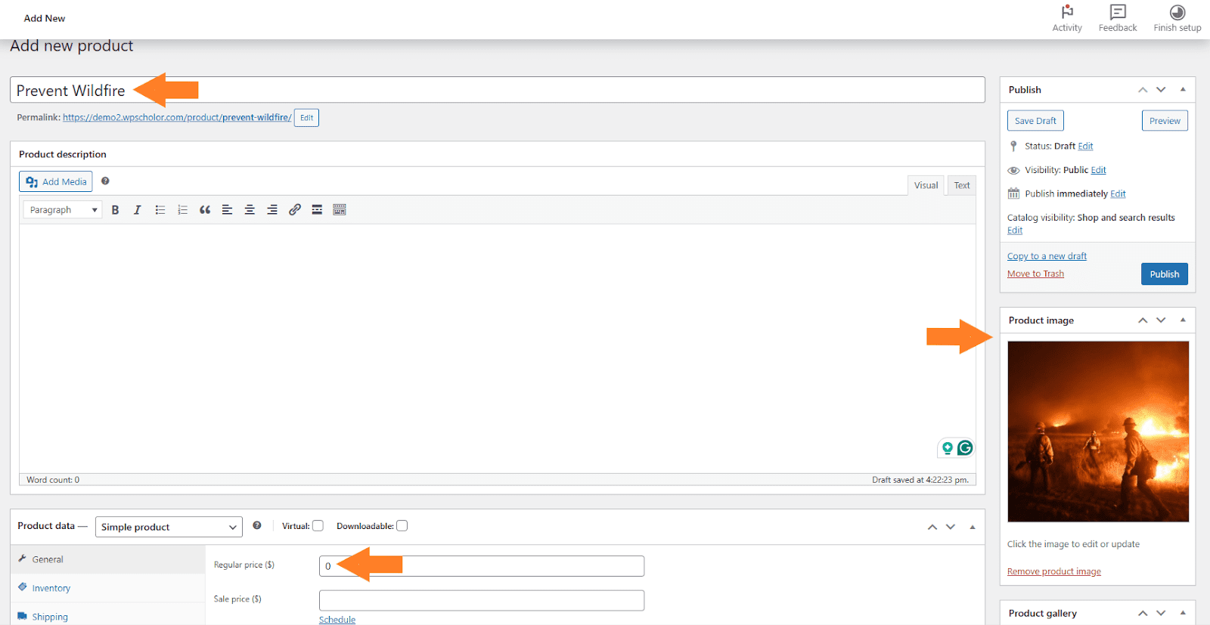This screenshot has height=625, width=1210.
Task: Open the product permalink URL
Action: click(177, 118)
